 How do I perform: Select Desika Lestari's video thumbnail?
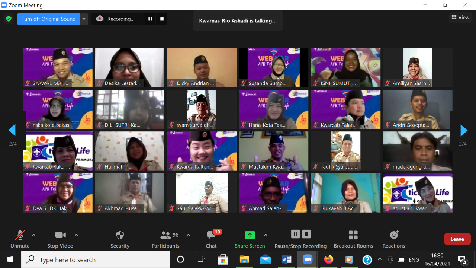(x=129, y=67)
